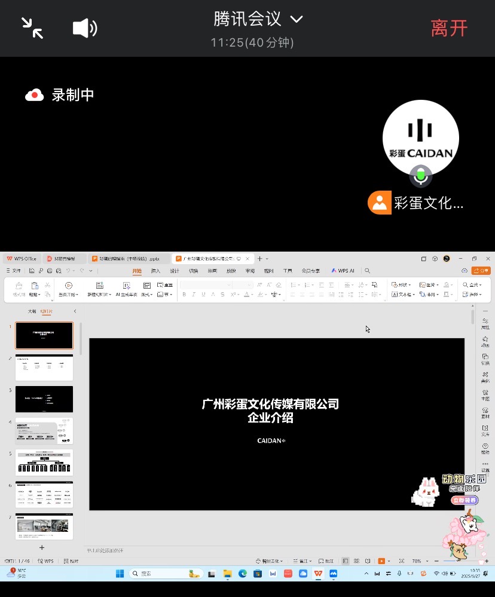Leave the meeting with 离开 button
The image size is (495, 597).
[x=449, y=28]
